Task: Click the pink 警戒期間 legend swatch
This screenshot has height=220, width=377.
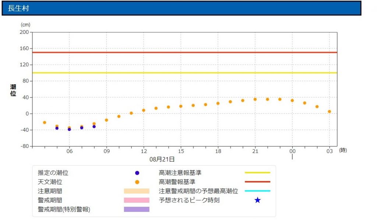Action: pyautogui.click(x=137, y=200)
